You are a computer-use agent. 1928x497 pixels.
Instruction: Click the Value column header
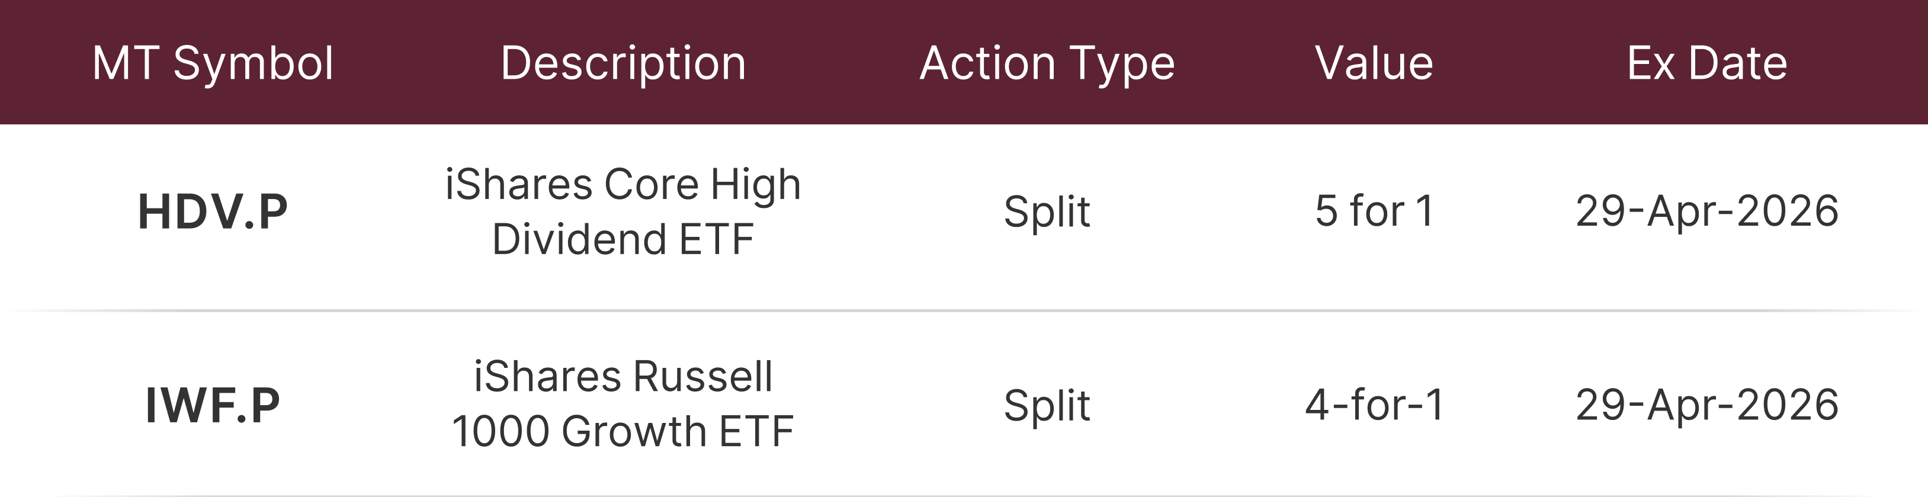(x=1374, y=63)
